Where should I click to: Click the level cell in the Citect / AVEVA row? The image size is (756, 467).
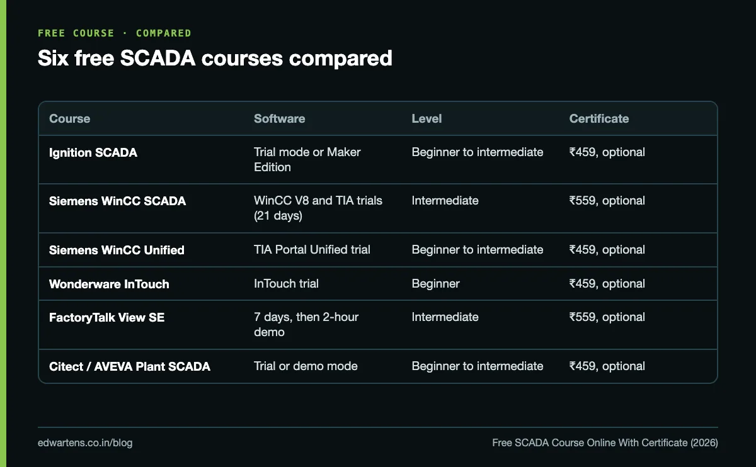[x=477, y=366]
